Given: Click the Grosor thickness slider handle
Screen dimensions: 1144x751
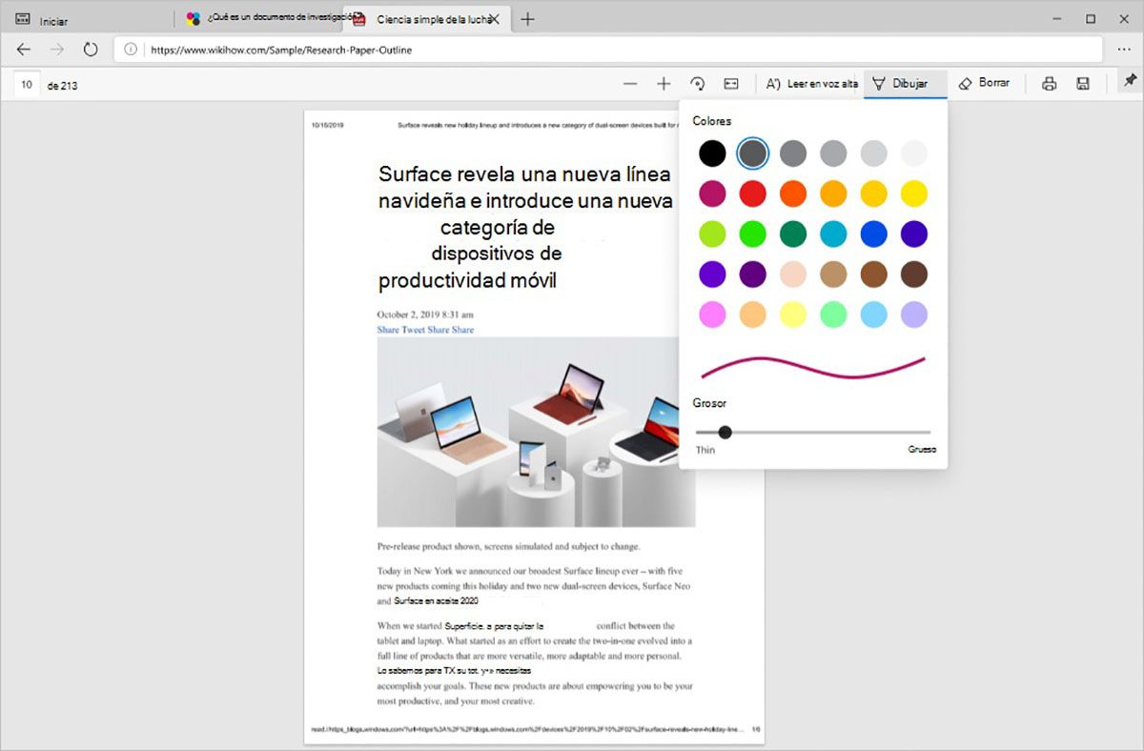Looking at the screenshot, I should coord(725,432).
